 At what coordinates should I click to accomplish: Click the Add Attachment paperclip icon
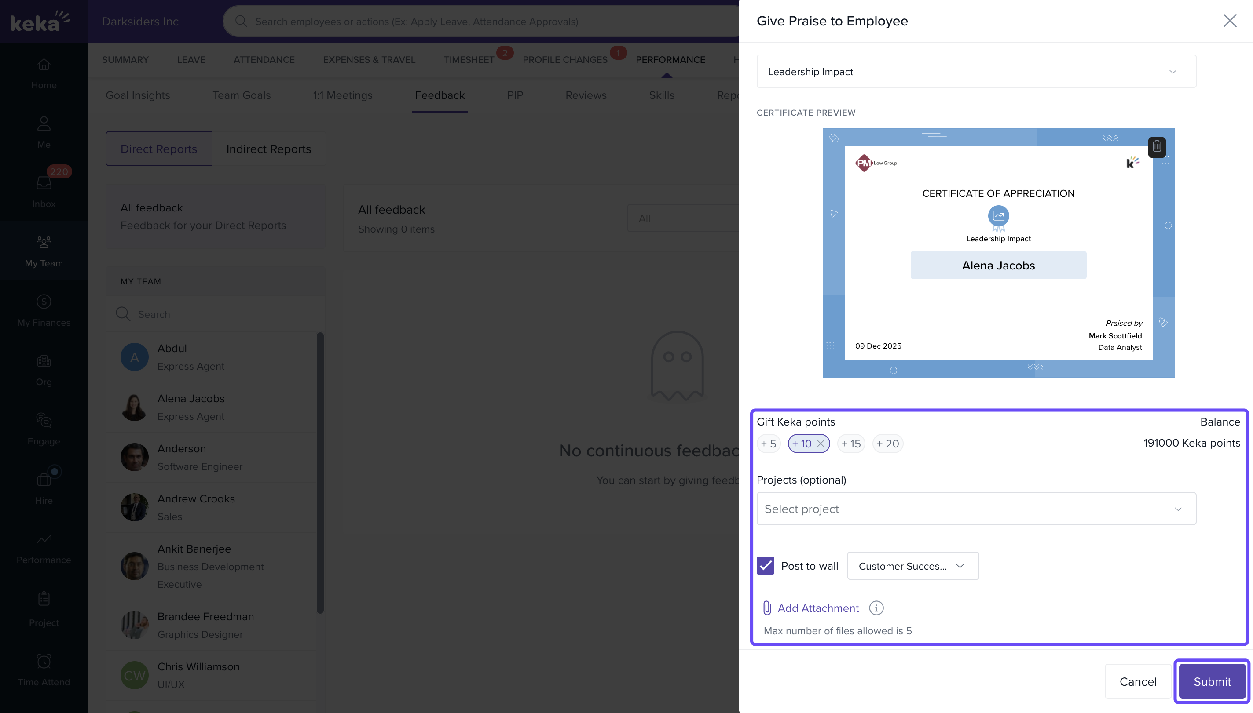pyautogui.click(x=767, y=608)
